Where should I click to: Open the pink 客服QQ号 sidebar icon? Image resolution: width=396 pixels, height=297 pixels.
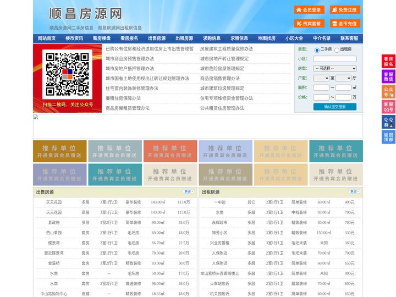click(388, 107)
